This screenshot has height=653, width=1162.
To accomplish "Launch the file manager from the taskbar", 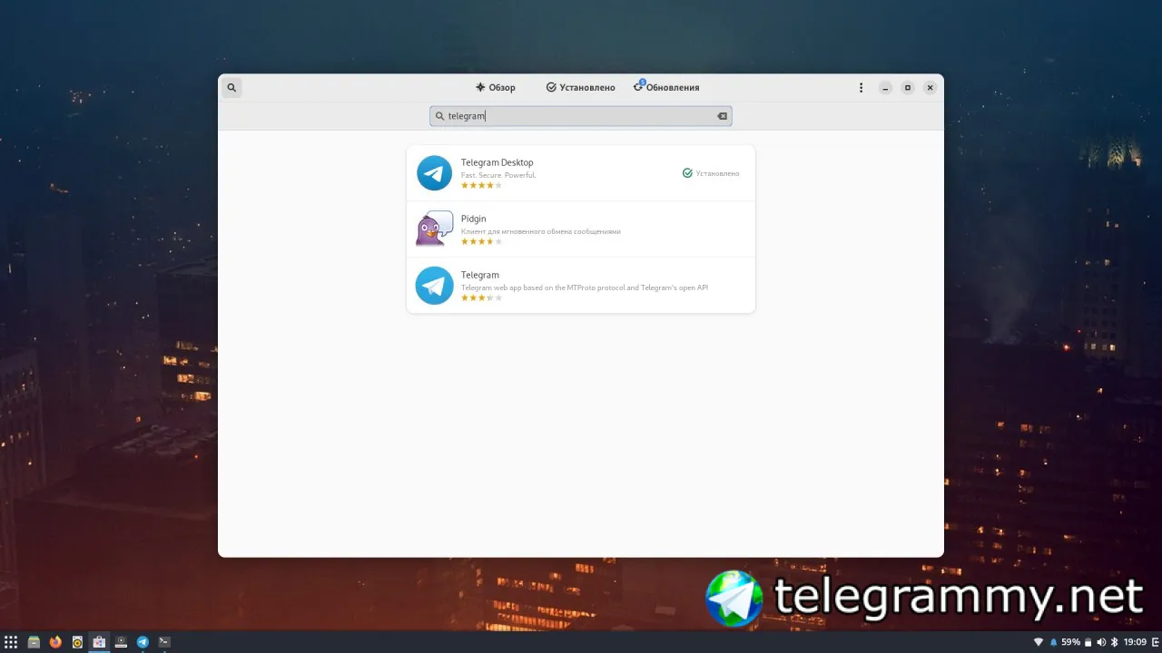I will [34, 642].
